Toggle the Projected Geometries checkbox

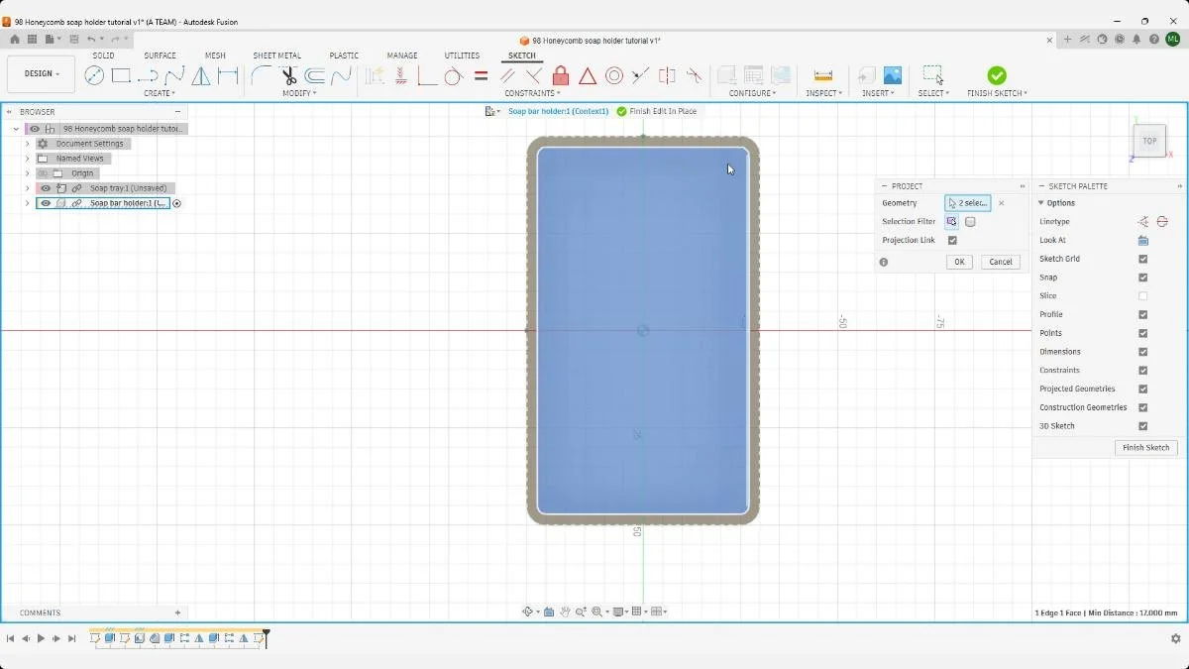pos(1142,389)
